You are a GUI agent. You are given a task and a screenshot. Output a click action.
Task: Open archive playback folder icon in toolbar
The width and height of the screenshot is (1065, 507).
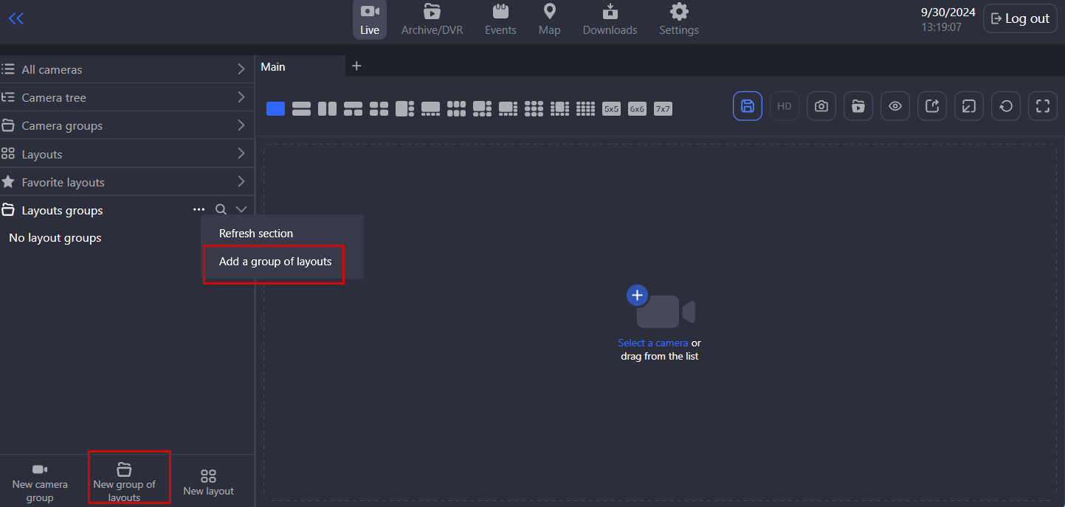(x=858, y=106)
